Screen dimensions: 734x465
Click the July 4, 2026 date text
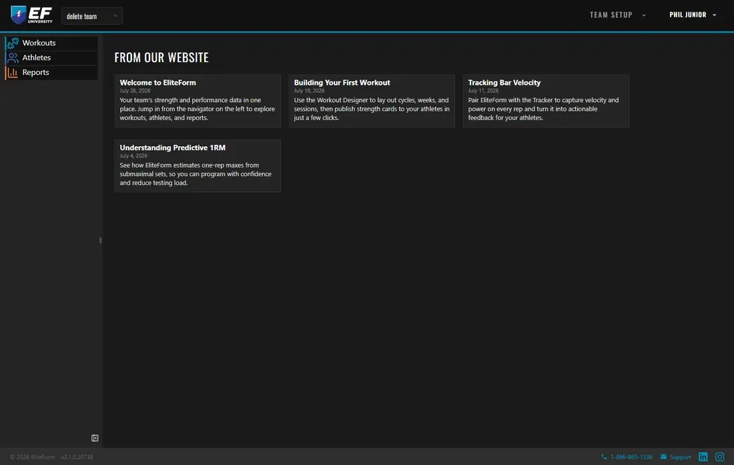(x=133, y=156)
